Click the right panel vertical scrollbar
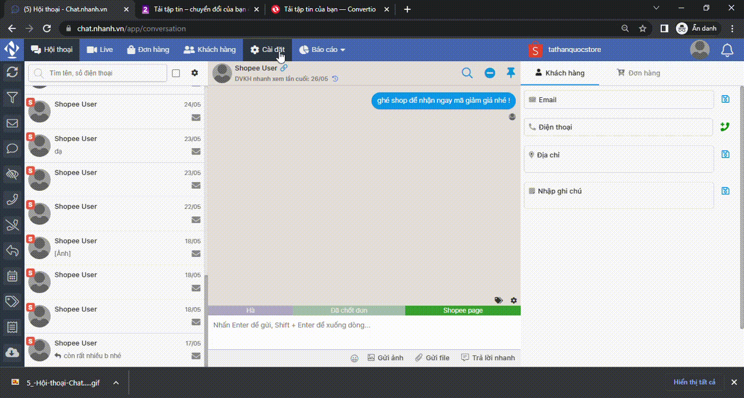744x398 pixels. click(x=741, y=207)
